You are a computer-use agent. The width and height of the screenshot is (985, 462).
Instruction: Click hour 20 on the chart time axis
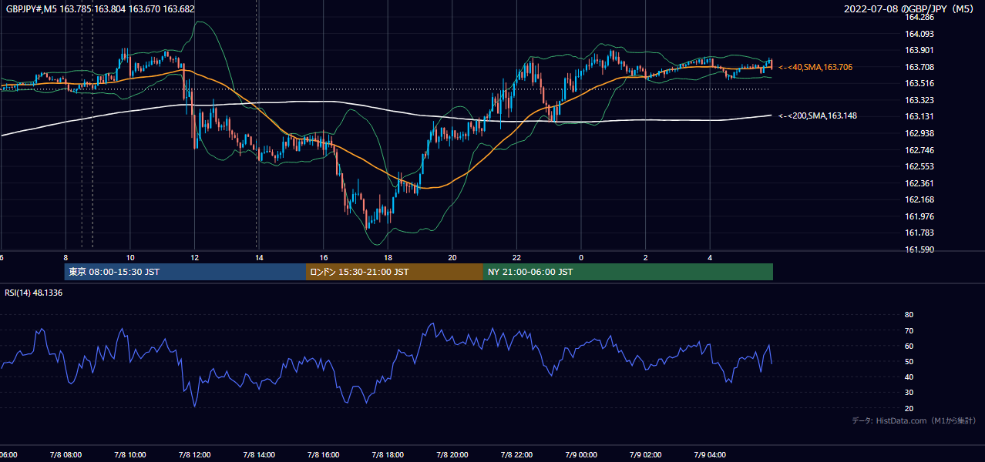[452, 257]
